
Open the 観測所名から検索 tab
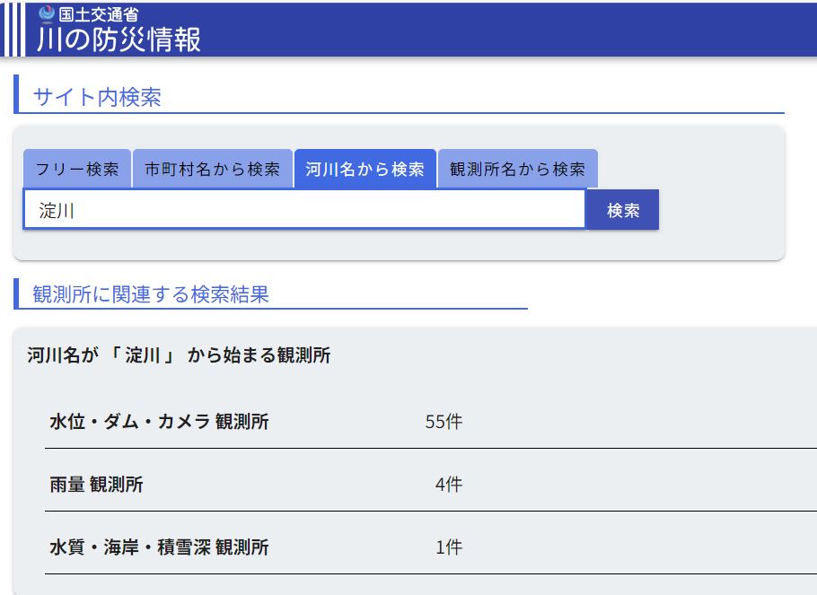pos(517,169)
